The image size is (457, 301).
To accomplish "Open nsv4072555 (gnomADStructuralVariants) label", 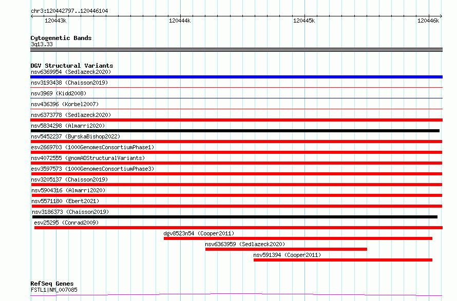I will pos(88,158).
